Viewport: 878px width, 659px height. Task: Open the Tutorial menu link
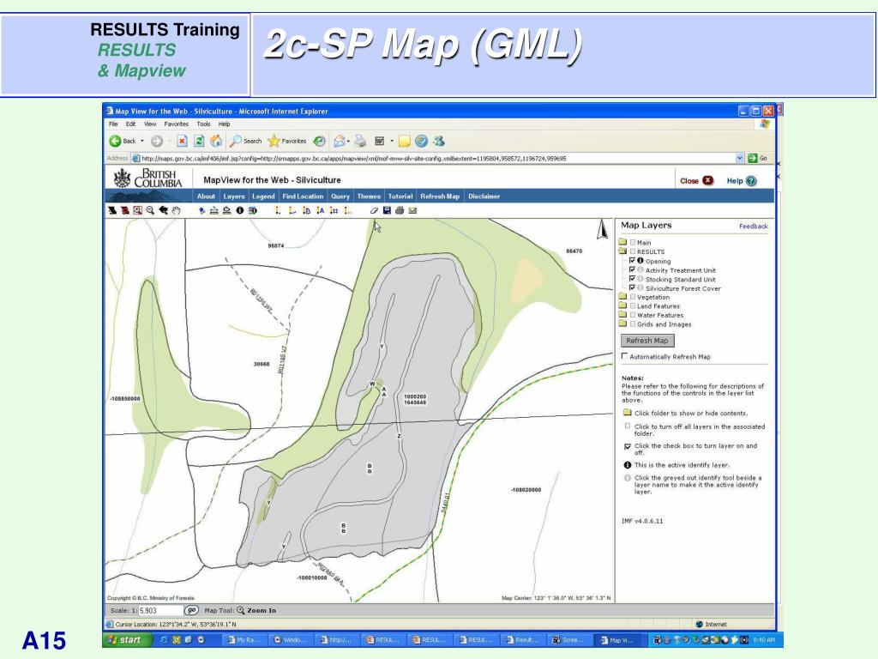[400, 196]
